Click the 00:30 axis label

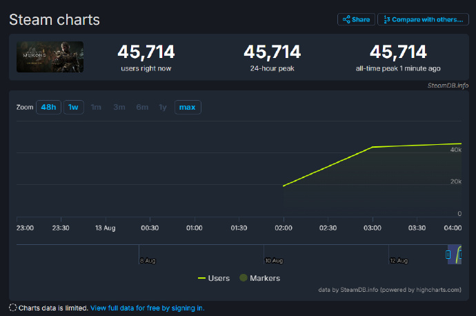click(150, 228)
